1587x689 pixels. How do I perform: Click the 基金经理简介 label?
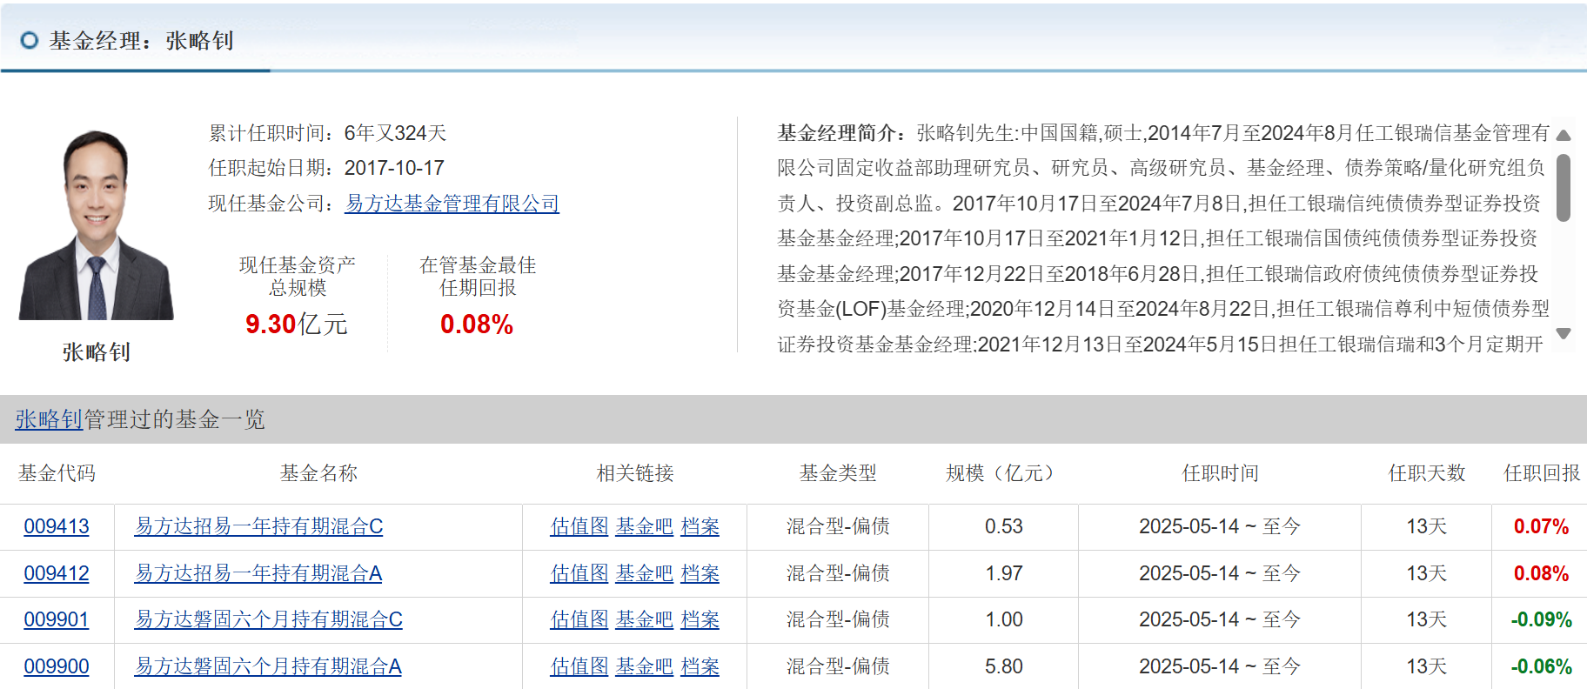[x=836, y=133]
